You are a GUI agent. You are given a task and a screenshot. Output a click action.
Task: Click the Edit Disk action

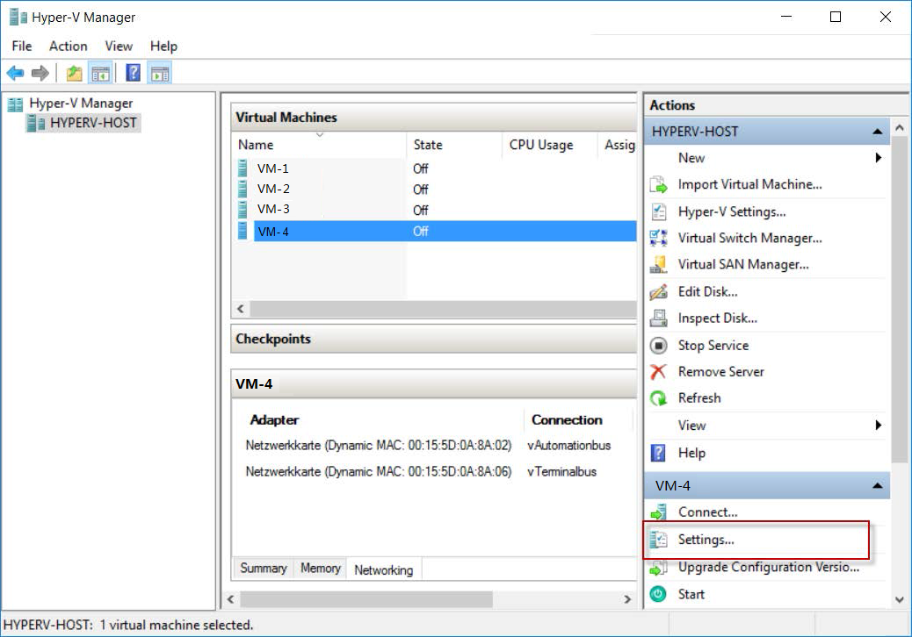click(x=707, y=291)
